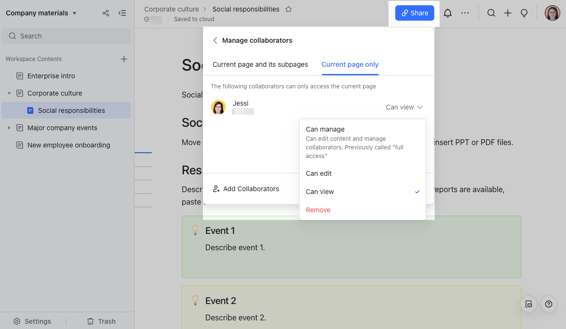
Task: Open the ideas lightbulb icon
Action: pos(524,13)
